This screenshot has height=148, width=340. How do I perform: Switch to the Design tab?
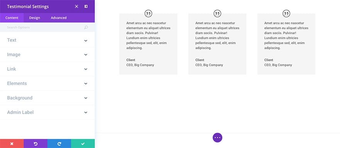(34, 18)
